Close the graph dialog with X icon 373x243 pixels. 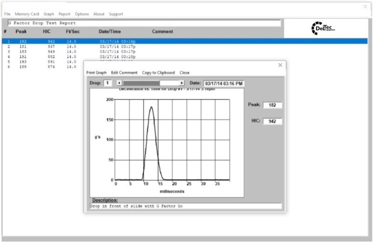click(x=280, y=65)
